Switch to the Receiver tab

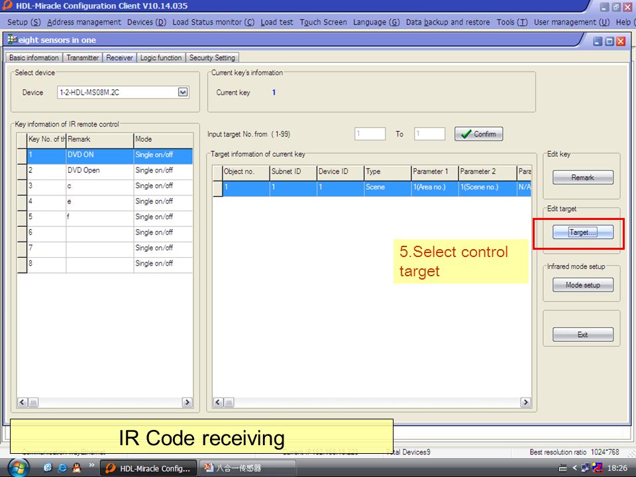(120, 58)
